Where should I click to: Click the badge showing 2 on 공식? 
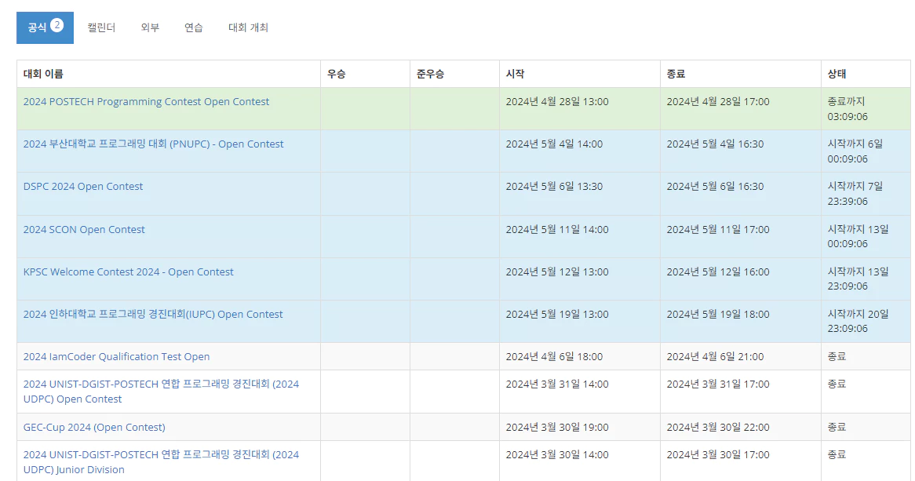(57, 25)
